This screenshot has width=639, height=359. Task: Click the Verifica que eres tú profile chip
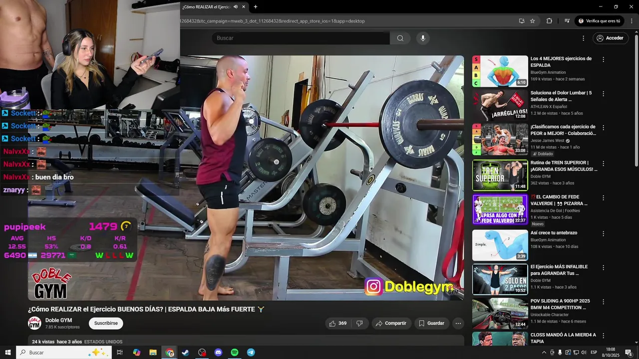tap(599, 21)
